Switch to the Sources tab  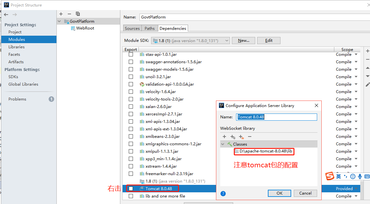[x=132, y=28]
